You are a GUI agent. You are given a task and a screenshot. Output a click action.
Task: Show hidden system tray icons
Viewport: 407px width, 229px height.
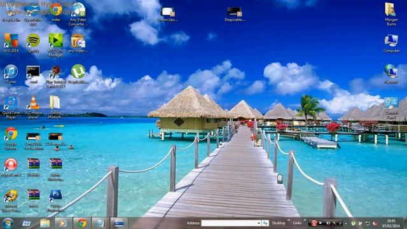click(x=346, y=223)
